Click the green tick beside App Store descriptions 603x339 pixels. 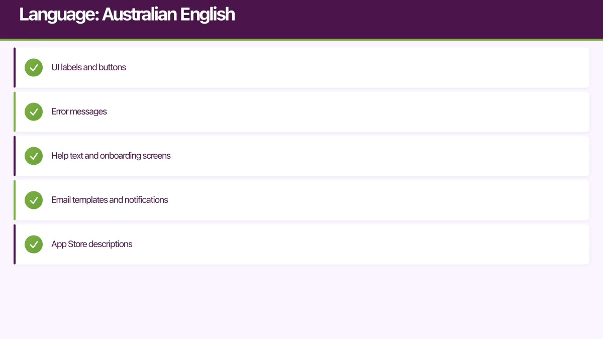34,244
